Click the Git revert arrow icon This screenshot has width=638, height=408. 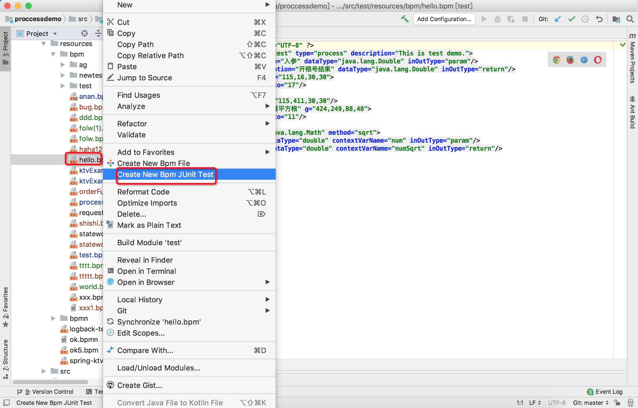pos(599,19)
